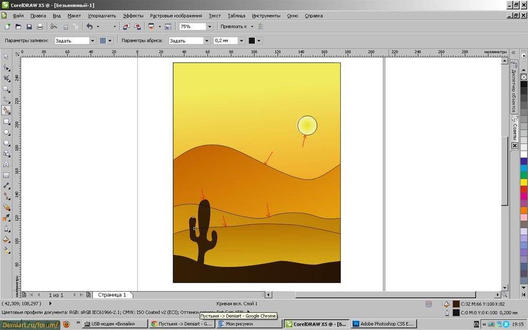
Task: Open the Растровые изображения menu
Action: (x=176, y=16)
